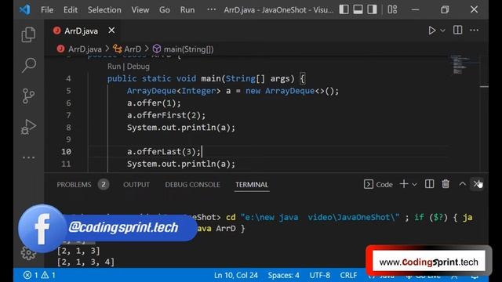Click code line a.offerFirst(2);

point(166,115)
